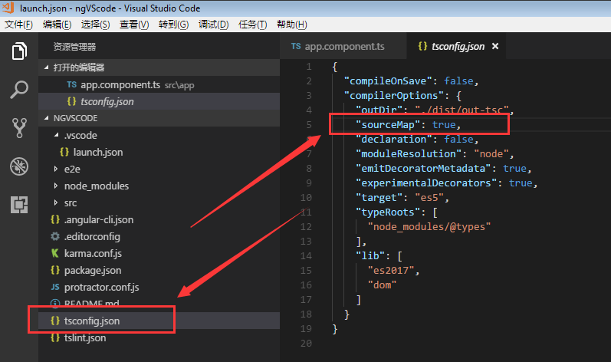Click the "declaration" key in editor
Image resolution: width=611 pixels, height=362 pixels.
393,139
